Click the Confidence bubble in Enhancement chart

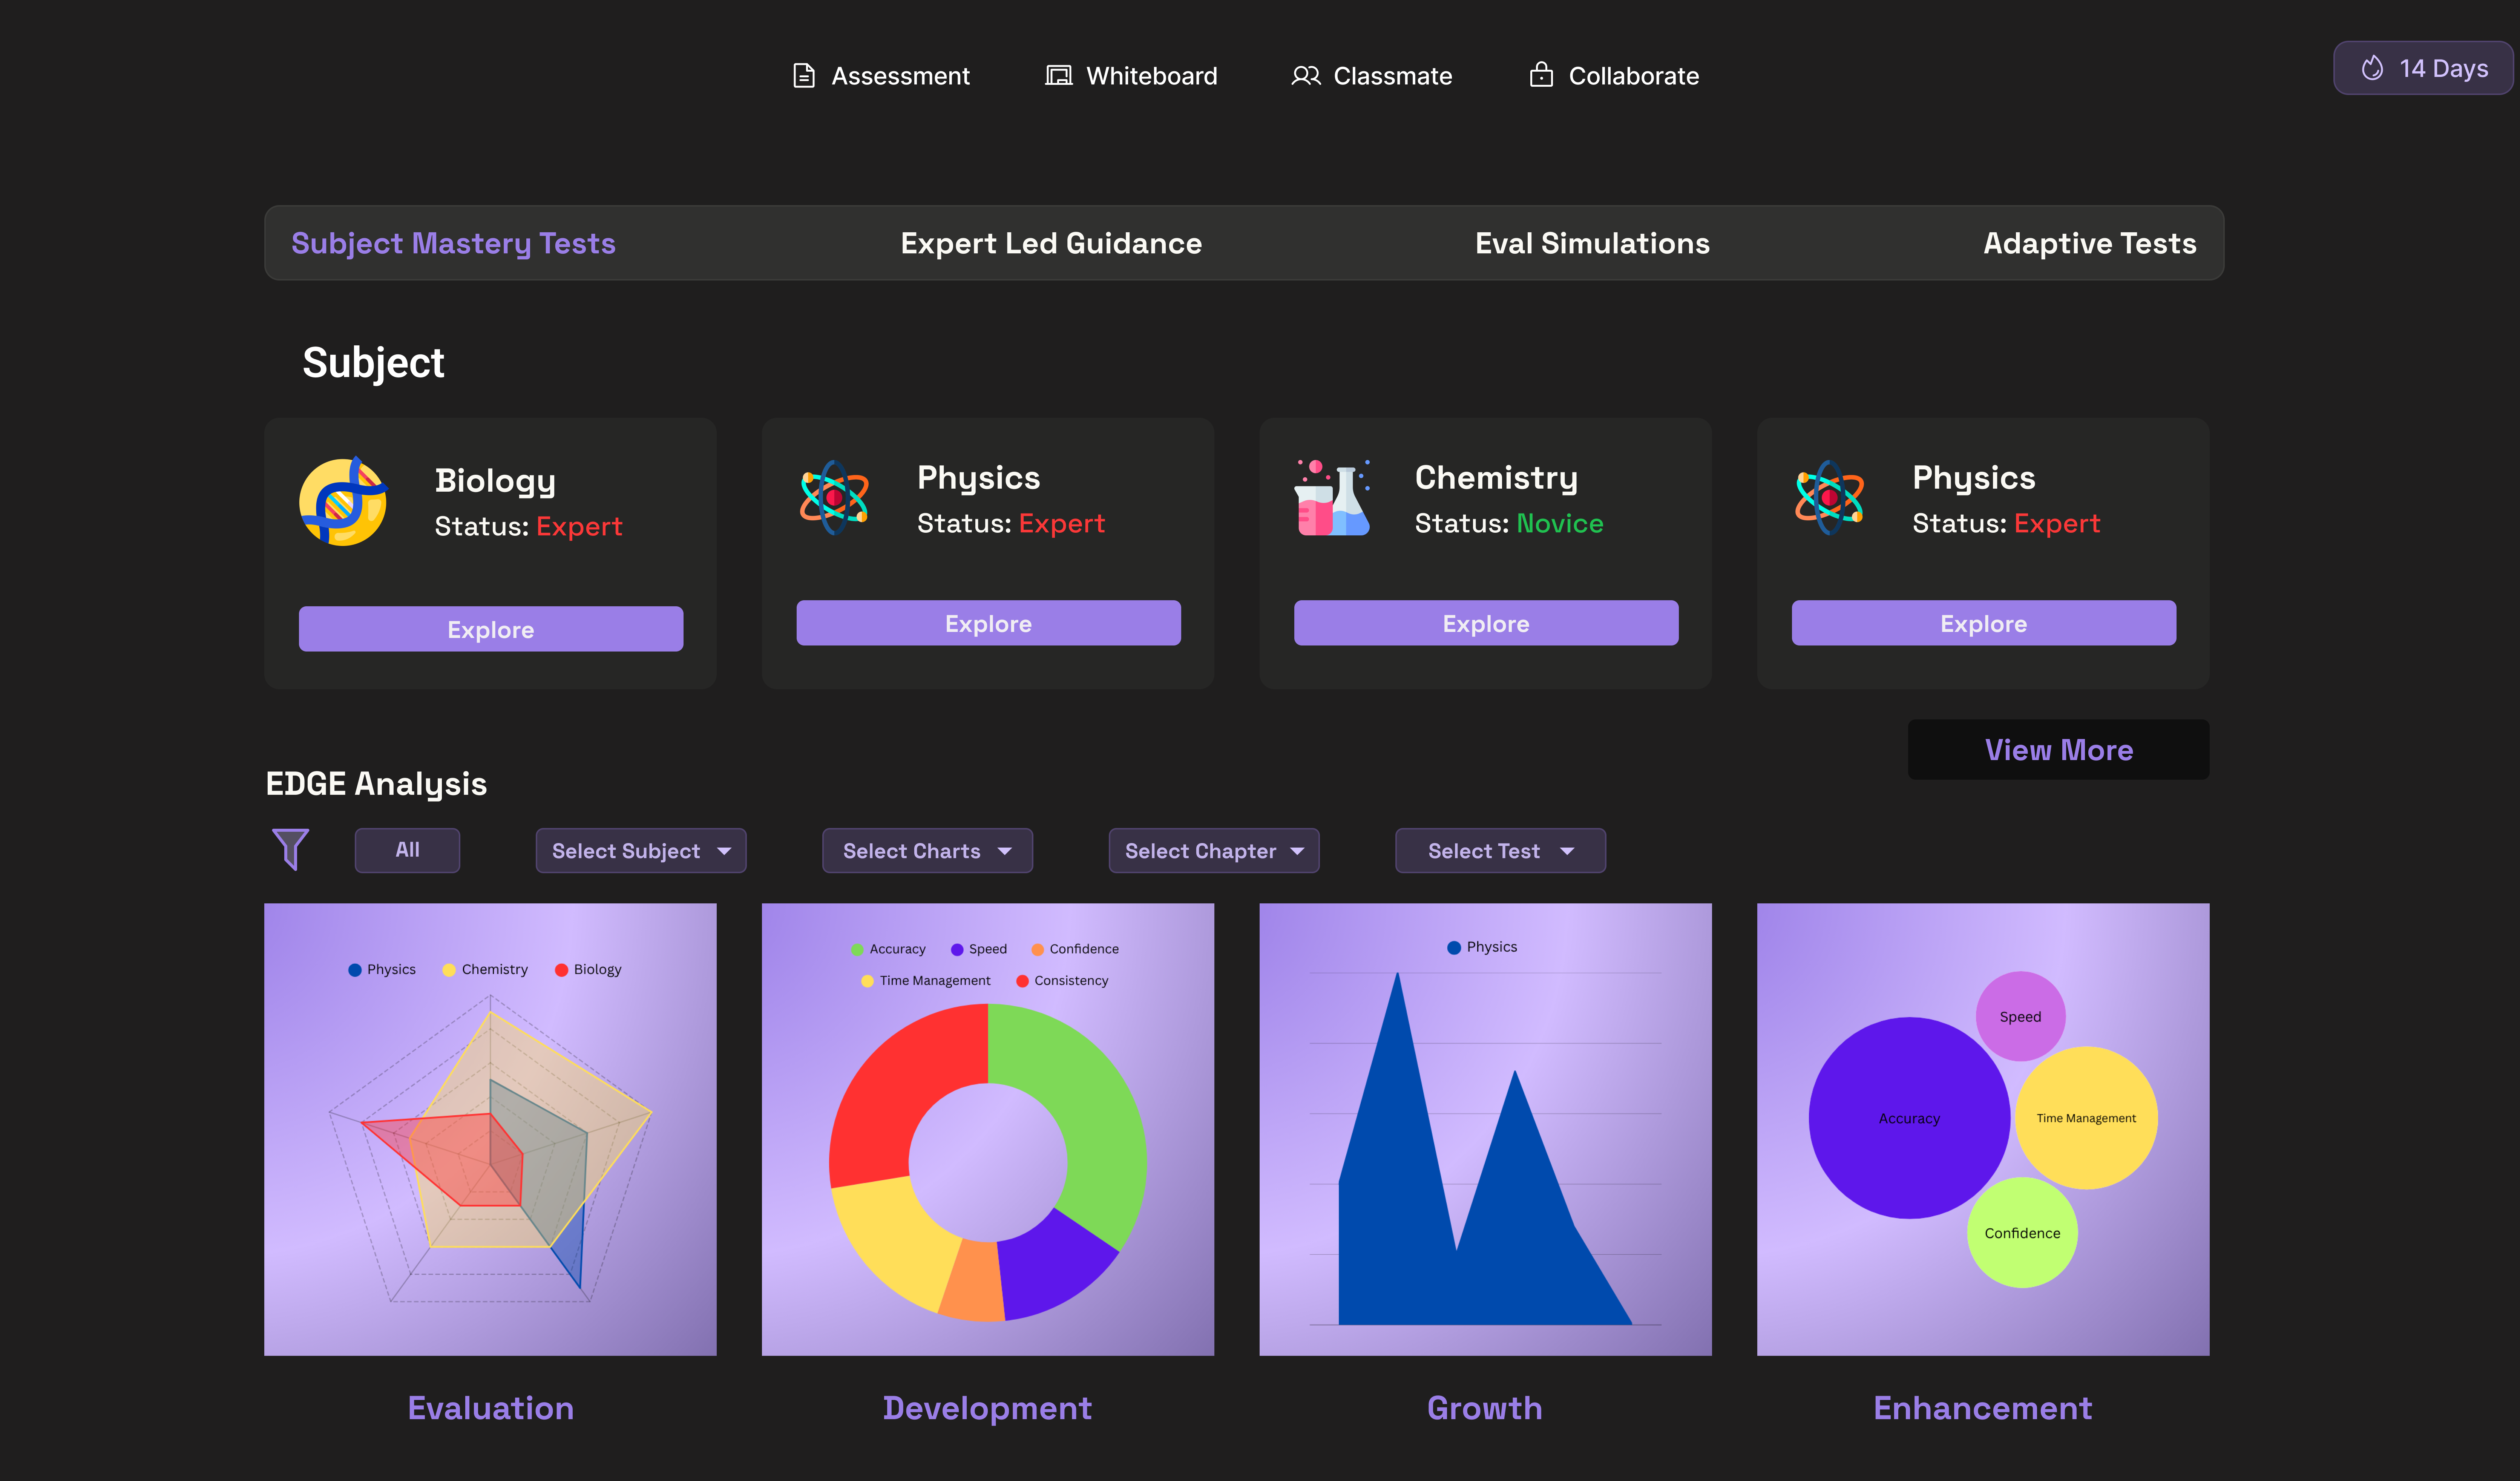point(2022,1233)
